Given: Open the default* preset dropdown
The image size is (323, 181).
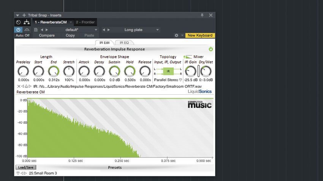Looking at the screenshot, I should pos(96,30).
